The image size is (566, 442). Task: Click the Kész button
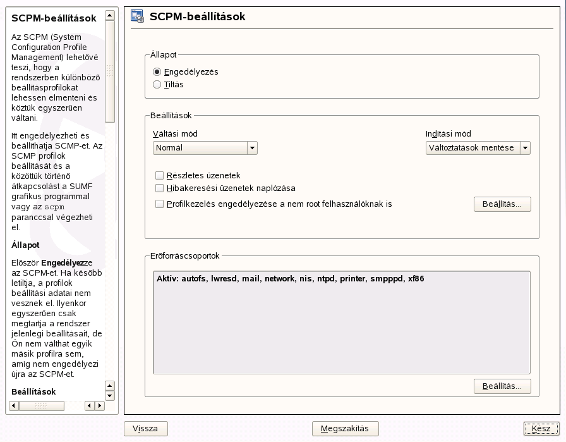point(541,429)
